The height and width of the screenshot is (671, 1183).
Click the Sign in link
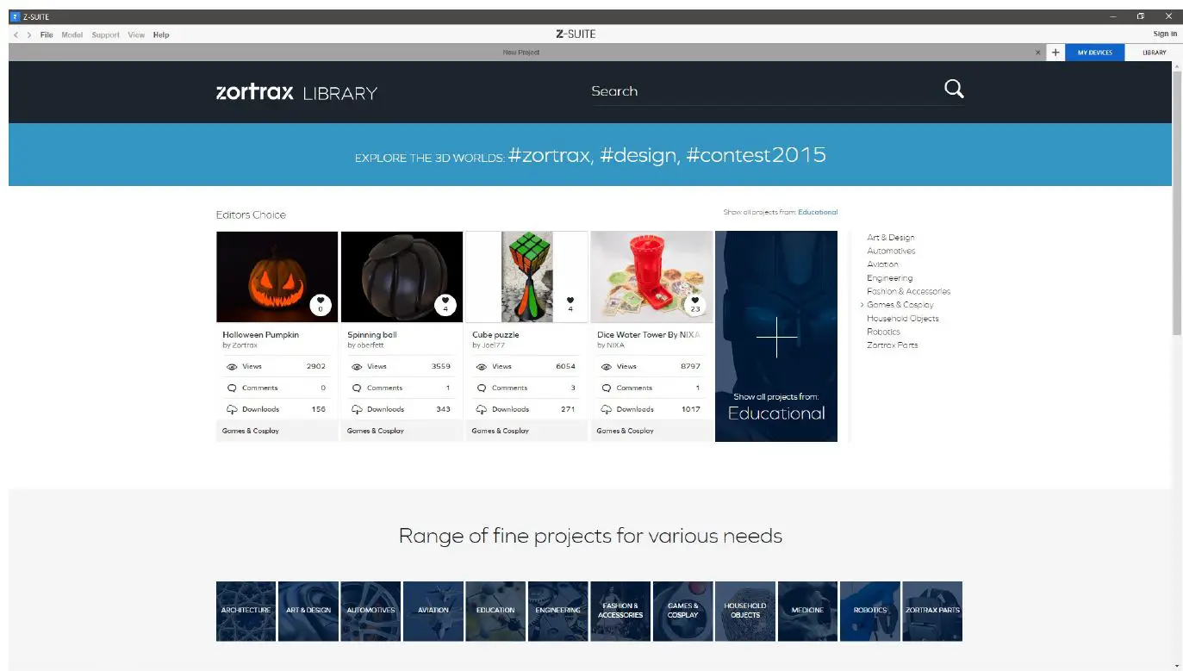1164,34
